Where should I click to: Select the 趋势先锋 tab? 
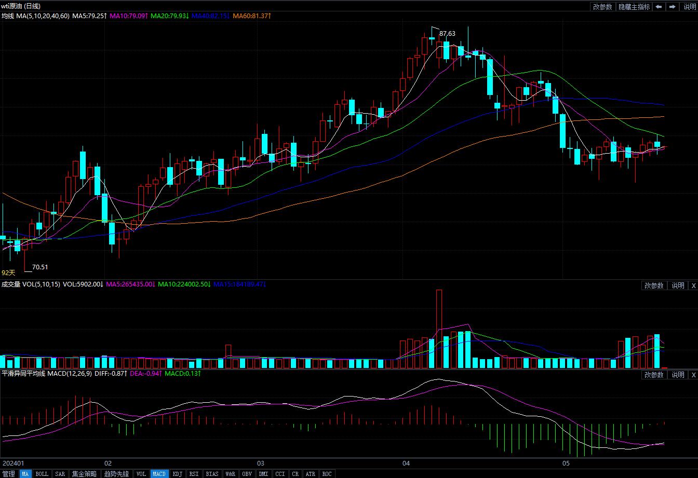click(116, 474)
